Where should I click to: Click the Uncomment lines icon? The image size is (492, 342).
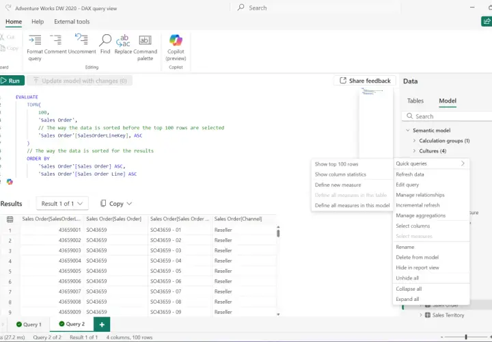(81, 40)
